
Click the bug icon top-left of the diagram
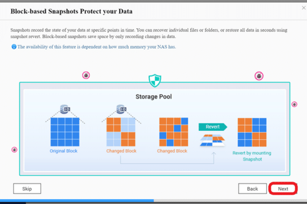86,75
